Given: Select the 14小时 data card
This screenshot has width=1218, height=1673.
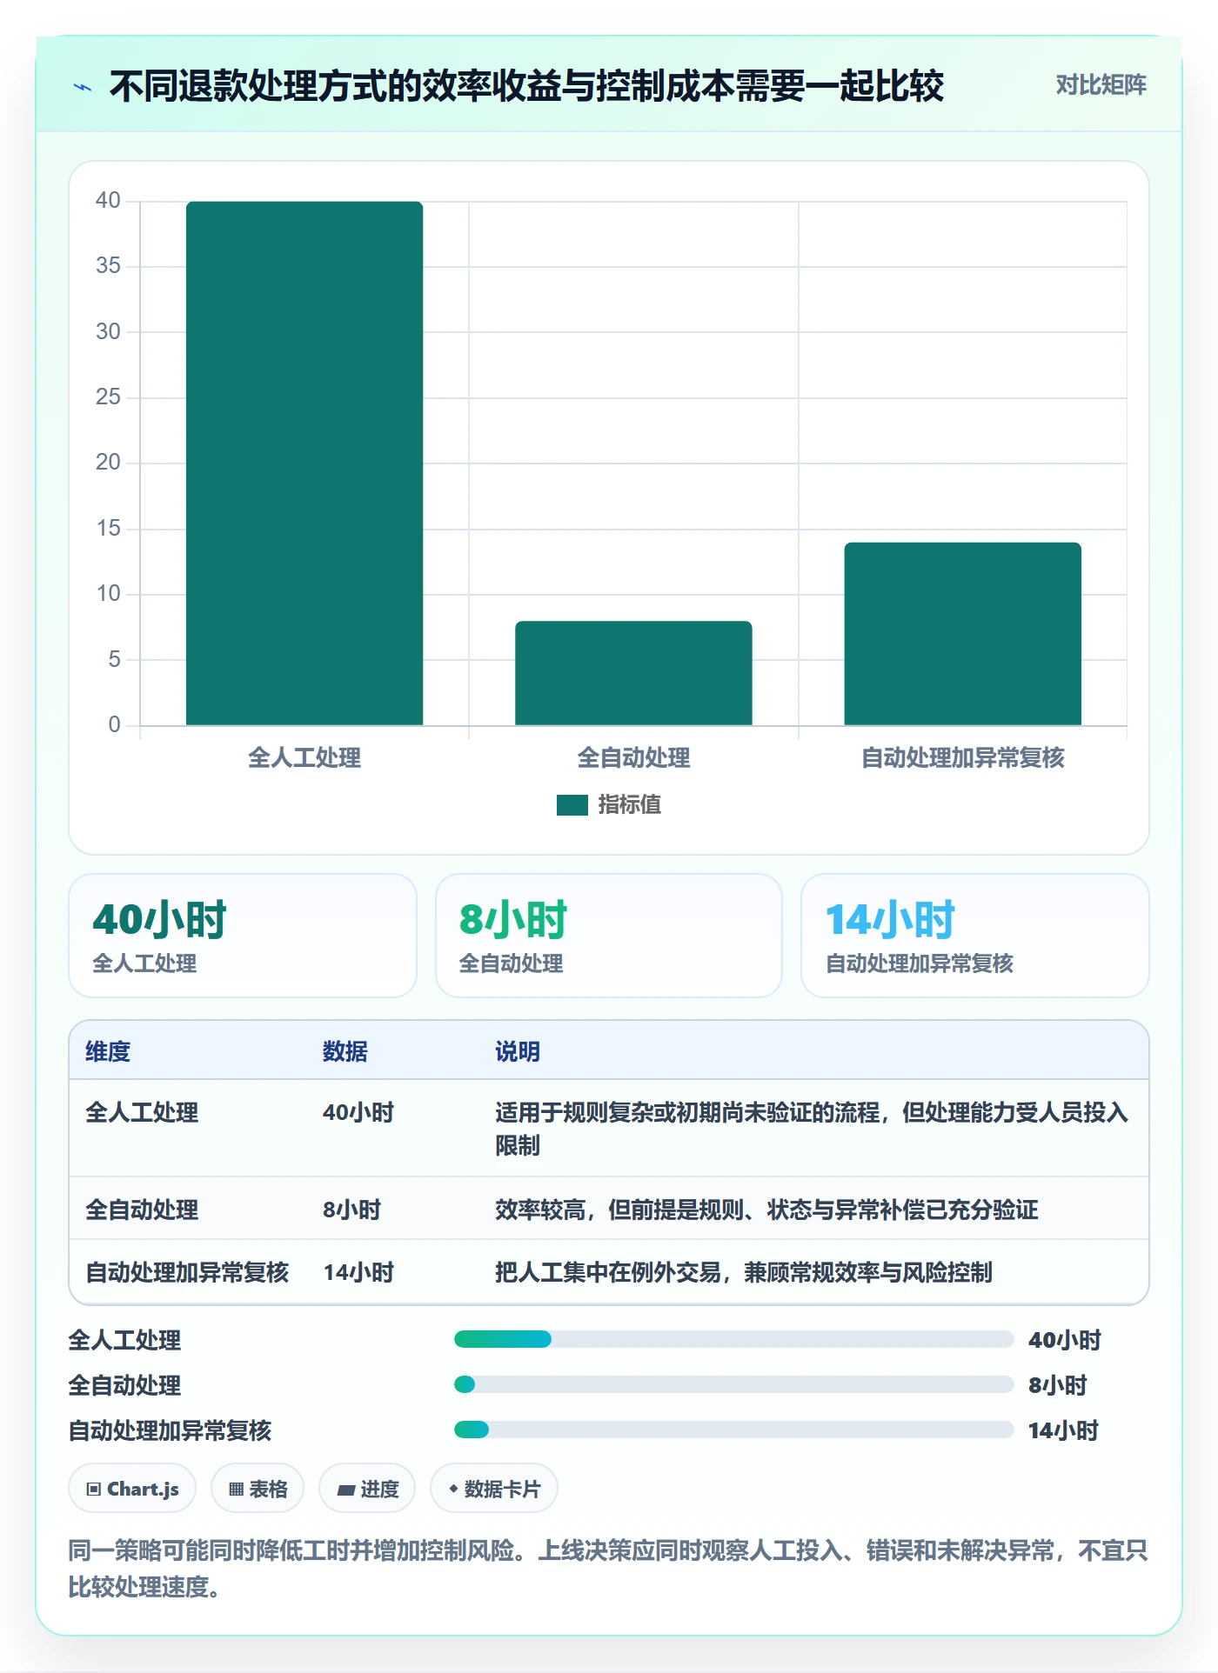Looking at the screenshot, I should [974, 936].
